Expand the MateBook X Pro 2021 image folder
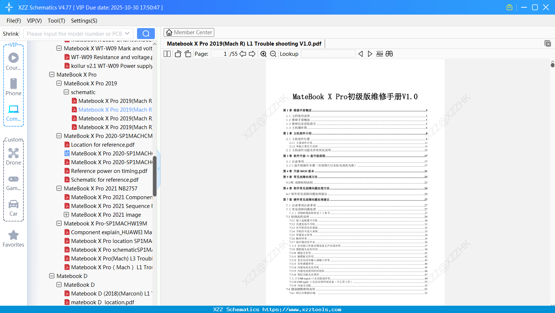 (66, 215)
